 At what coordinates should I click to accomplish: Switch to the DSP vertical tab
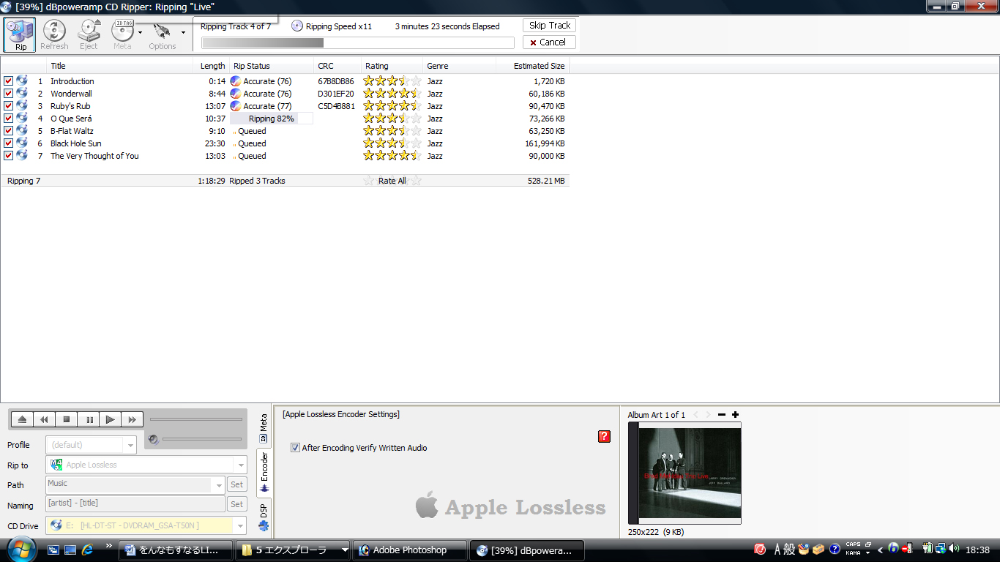coord(264,517)
